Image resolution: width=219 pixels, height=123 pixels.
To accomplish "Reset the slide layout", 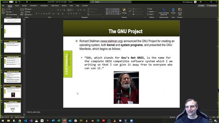I will [28, 12].
